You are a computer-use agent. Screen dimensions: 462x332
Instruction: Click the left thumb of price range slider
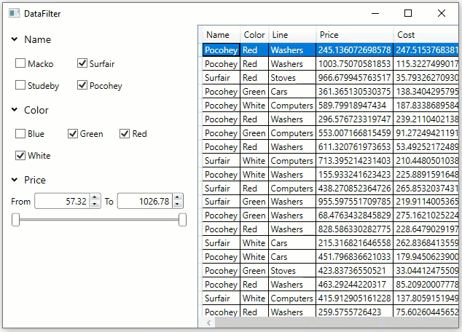[x=15, y=220]
